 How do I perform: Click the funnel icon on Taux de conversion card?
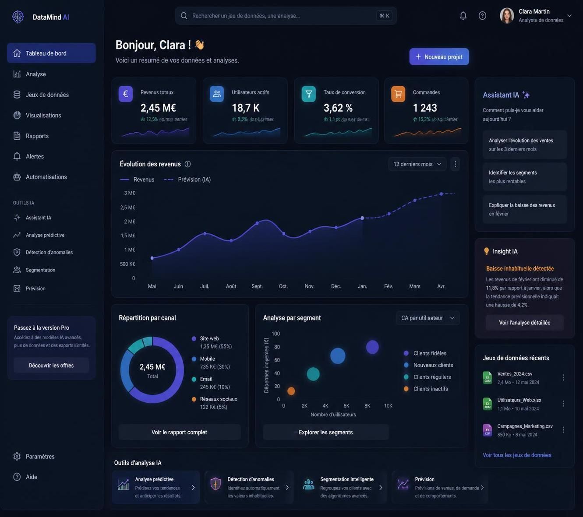coord(309,94)
